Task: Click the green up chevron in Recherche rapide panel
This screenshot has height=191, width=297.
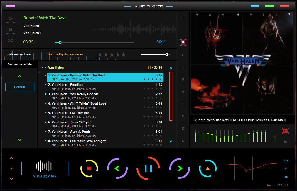Action: pyautogui.click(x=19, y=76)
